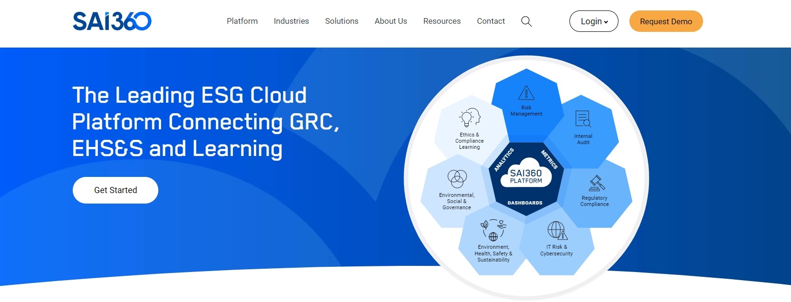The height and width of the screenshot is (302, 791).
Task: Click the Regulatory Compliance gavel icon
Action: pyautogui.click(x=597, y=183)
